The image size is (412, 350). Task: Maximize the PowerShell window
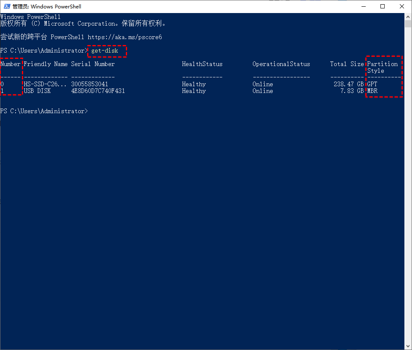(x=383, y=6)
